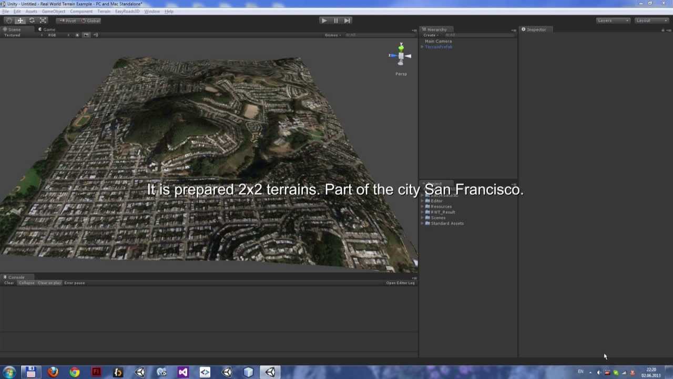673x379 pixels.
Task: Open the Layout dropdown
Action: click(x=651, y=21)
